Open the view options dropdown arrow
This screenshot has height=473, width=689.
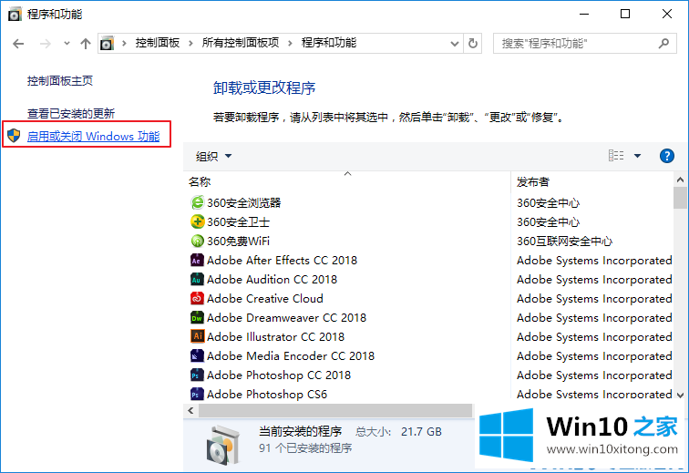[637, 156]
